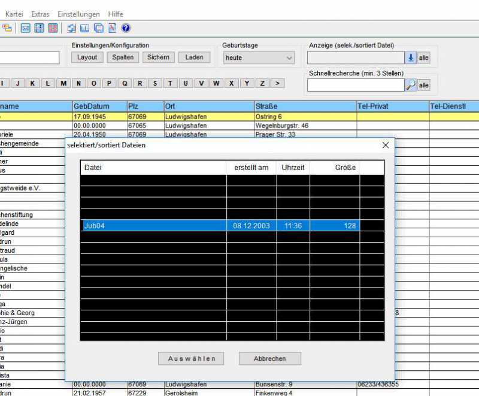Click the blue question mark help icon

click(x=126, y=28)
